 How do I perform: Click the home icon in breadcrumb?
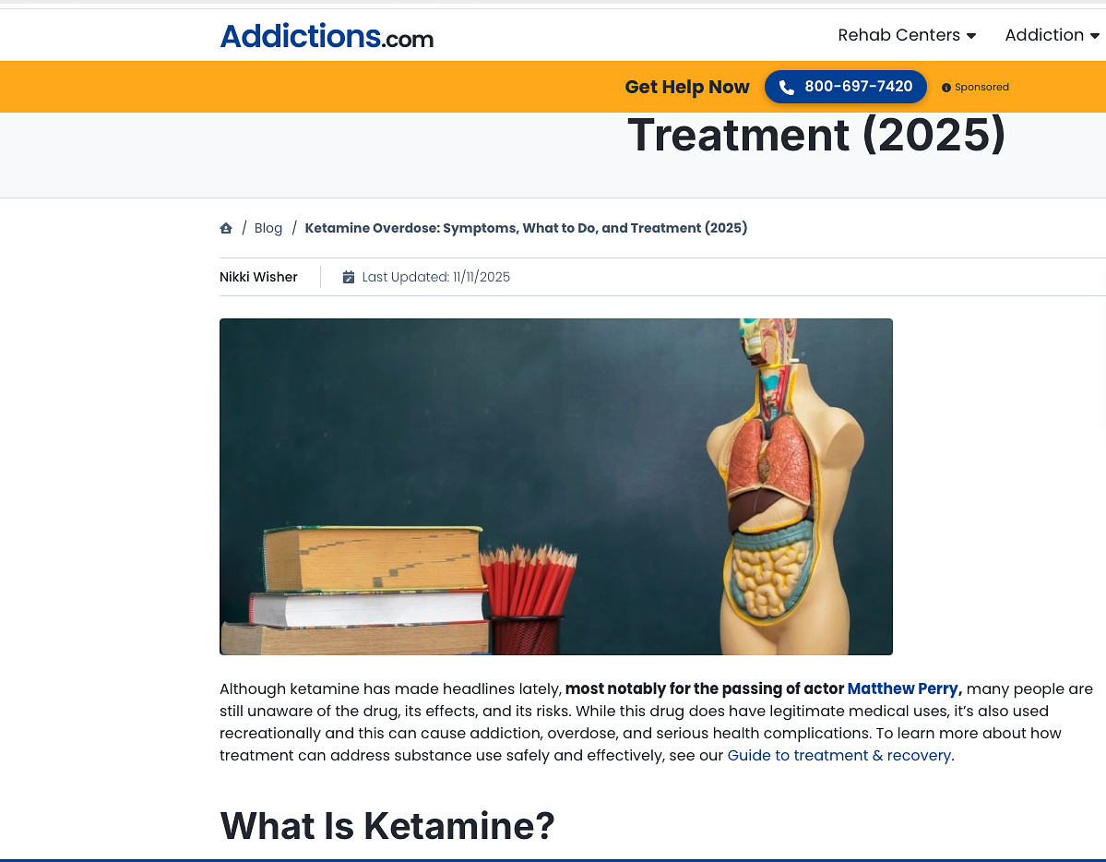[226, 228]
